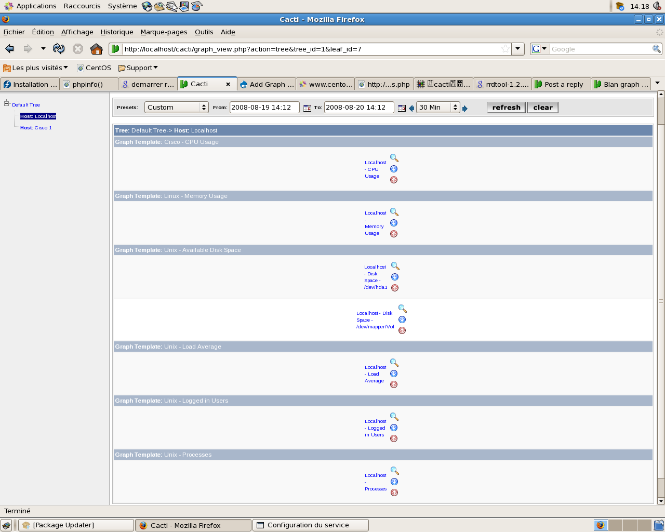The width and height of the screenshot is (665, 532).
Task: Open the GNOME Applications menu
Action: pos(31,6)
